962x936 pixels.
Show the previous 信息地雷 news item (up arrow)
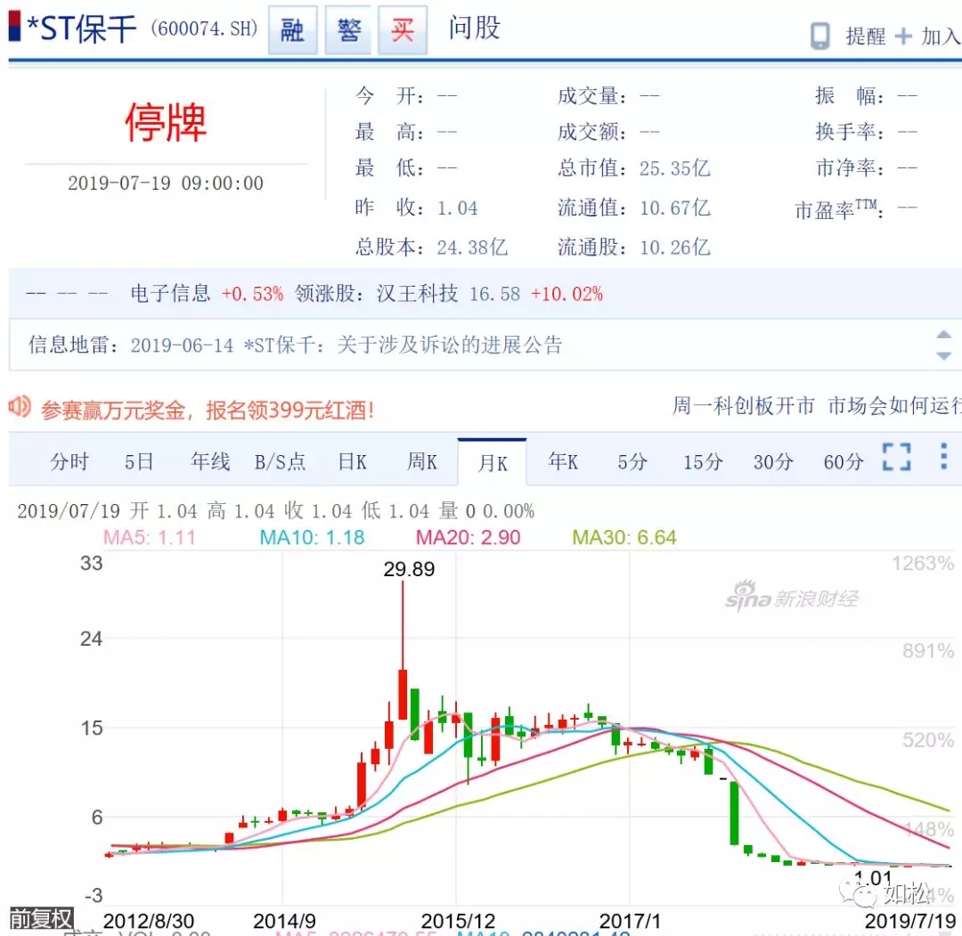point(943,335)
